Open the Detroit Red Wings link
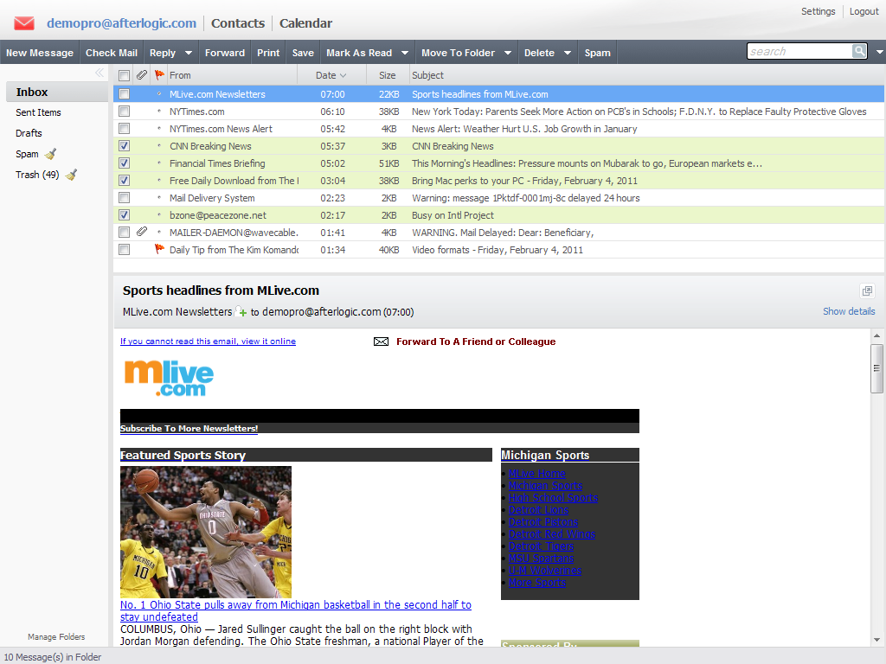The image size is (886, 664). click(x=552, y=534)
